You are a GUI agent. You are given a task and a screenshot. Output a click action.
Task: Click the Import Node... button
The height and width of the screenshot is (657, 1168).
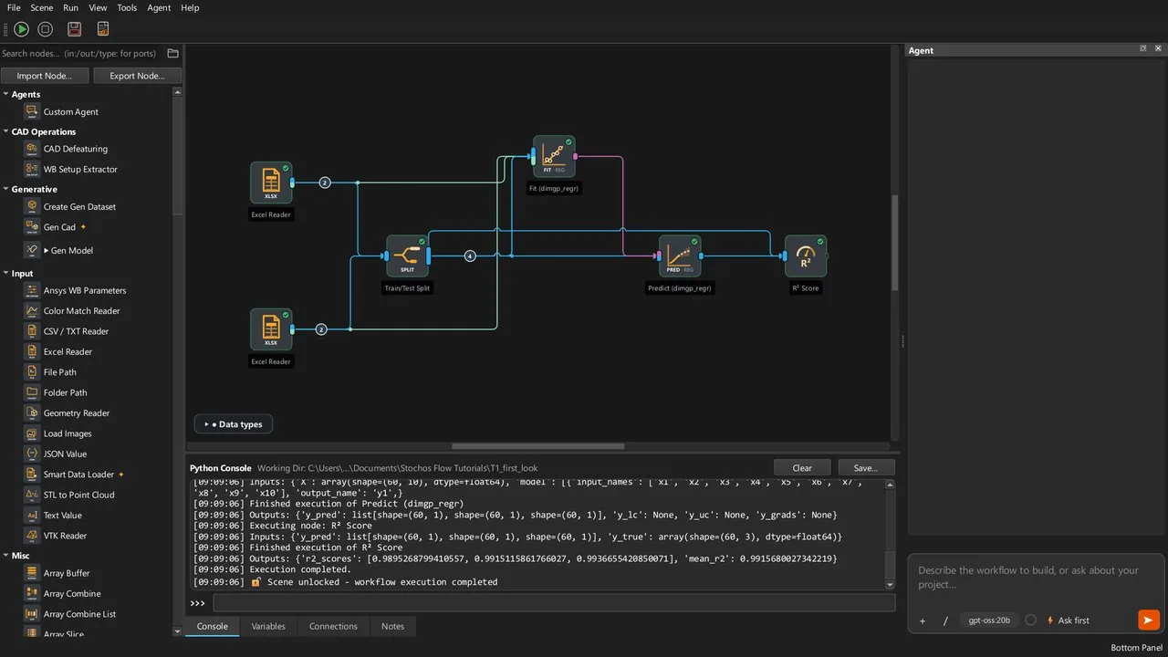click(x=46, y=76)
